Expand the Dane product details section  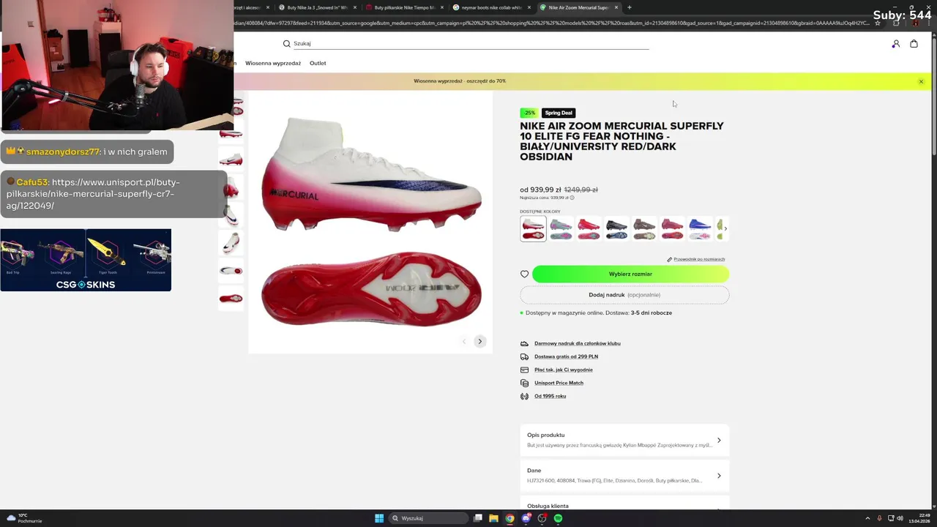click(624, 476)
